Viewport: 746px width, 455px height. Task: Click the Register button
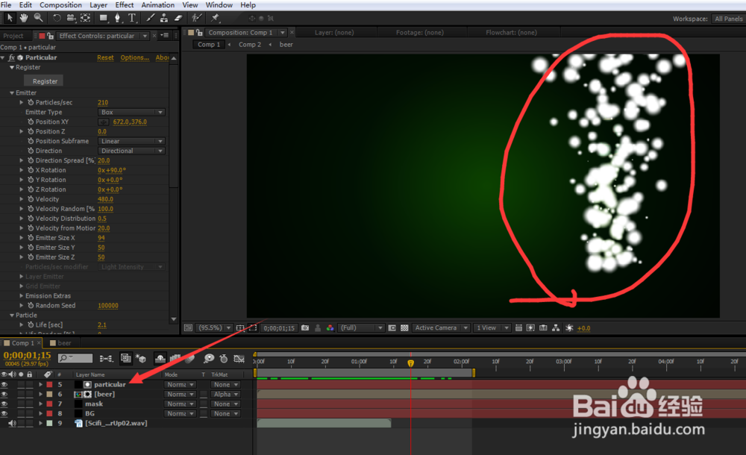(x=45, y=81)
